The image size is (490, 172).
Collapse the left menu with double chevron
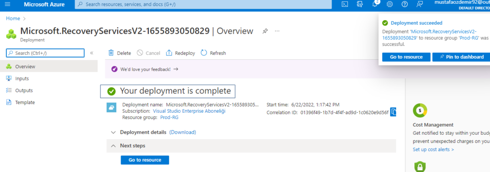(91, 53)
